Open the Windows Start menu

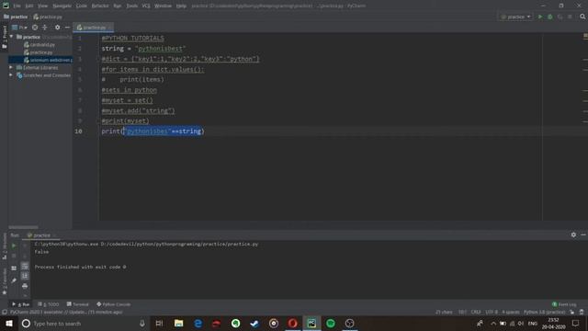8,323
